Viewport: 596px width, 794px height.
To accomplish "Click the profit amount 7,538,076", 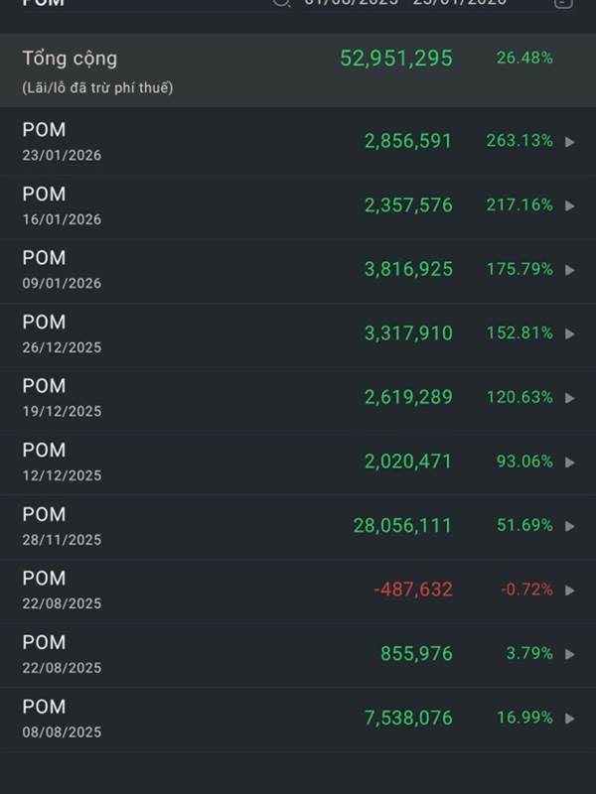I will coord(408,718).
